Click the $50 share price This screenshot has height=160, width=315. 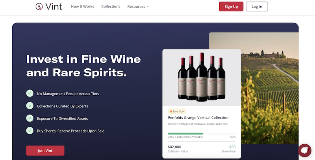pos(232,147)
